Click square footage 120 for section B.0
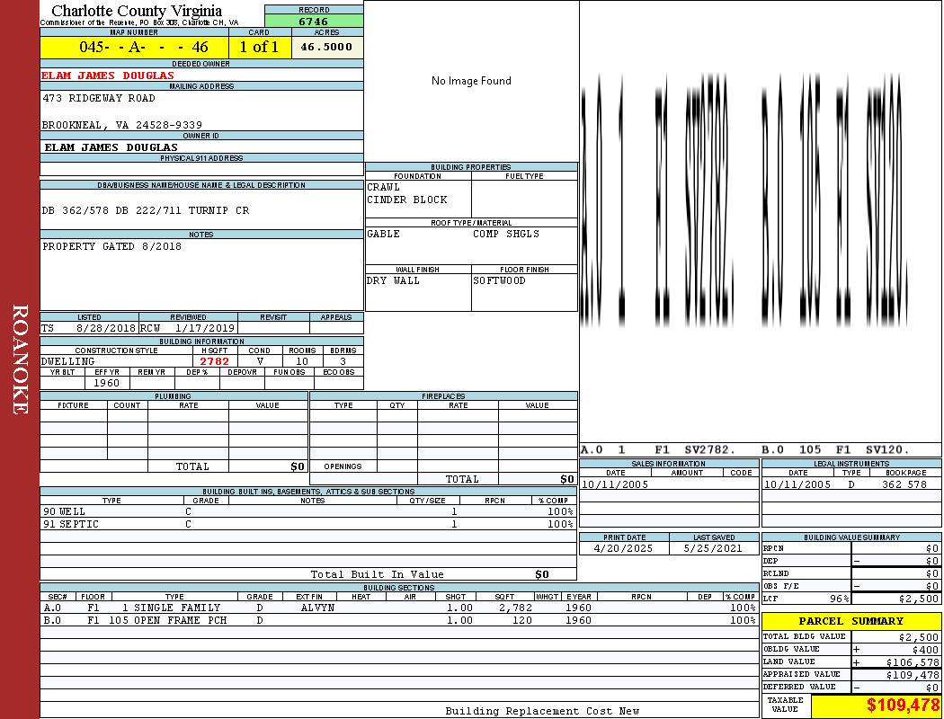 point(521,620)
